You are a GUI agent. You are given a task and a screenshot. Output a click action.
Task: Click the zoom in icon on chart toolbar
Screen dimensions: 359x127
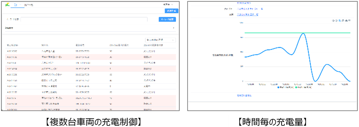click(x=333, y=21)
